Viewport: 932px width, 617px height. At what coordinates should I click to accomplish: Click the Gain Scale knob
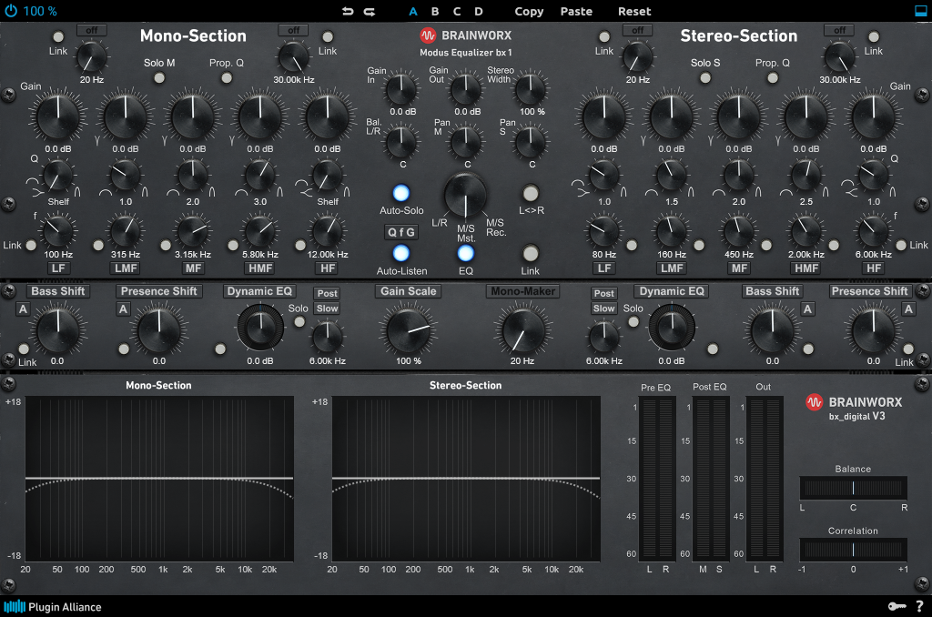tap(409, 330)
